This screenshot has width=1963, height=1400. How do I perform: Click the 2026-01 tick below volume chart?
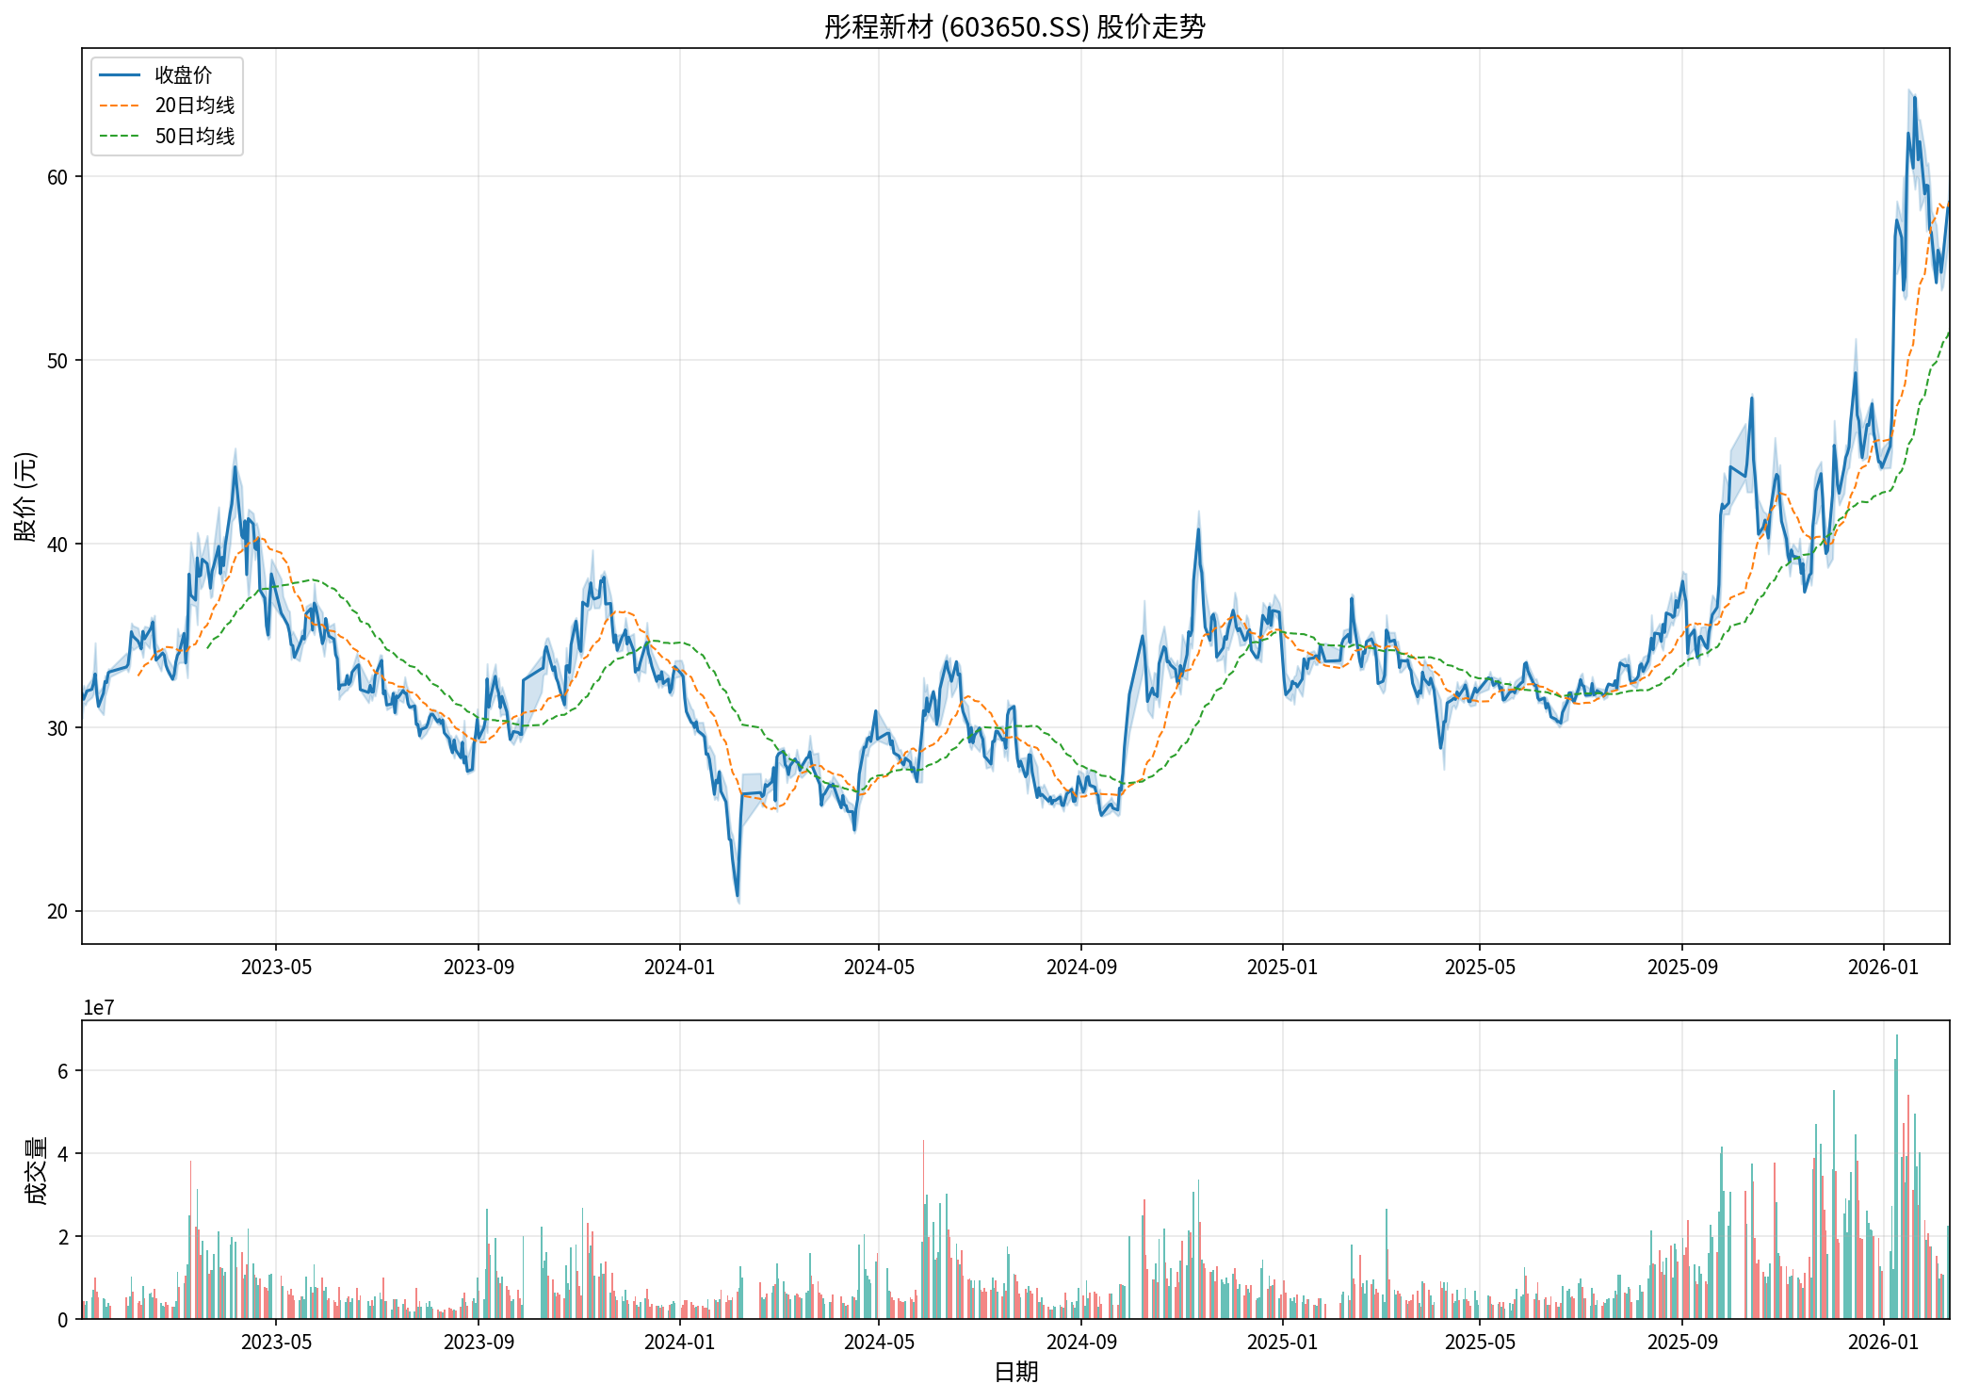point(1883,1342)
